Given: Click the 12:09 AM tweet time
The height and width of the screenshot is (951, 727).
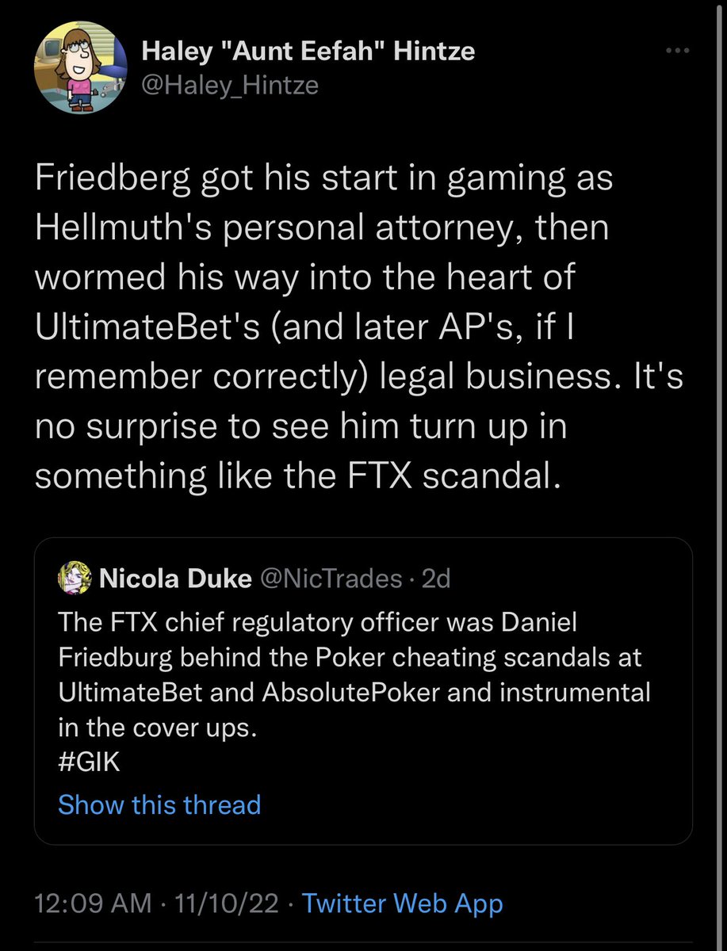Looking at the screenshot, I should point(94,903).
